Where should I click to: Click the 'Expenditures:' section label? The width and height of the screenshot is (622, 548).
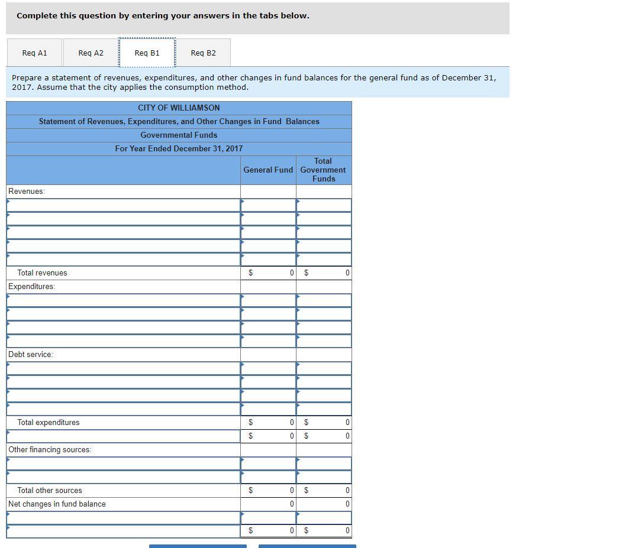pyautogui.click(x=32, y=287)
